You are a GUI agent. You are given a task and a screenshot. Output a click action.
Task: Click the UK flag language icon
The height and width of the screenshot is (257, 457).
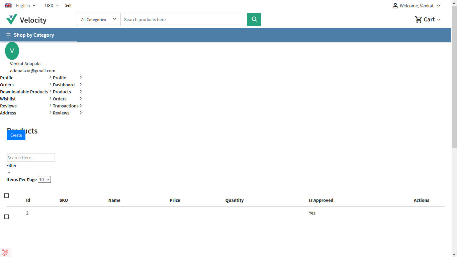pos(8,5)
